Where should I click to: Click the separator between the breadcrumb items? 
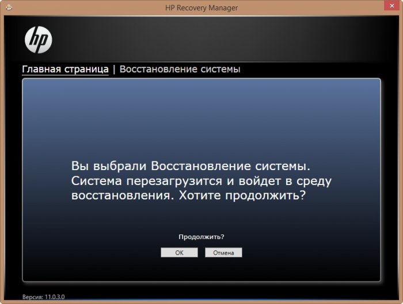[x=114, y=70]
